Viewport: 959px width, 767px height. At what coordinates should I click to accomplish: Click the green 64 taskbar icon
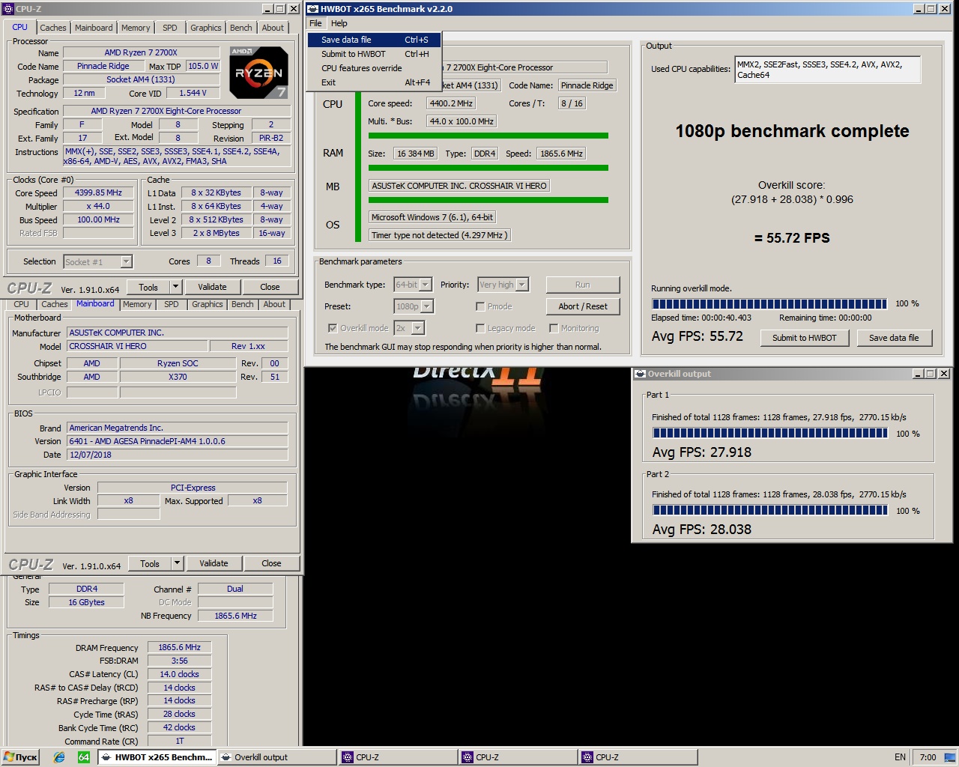coord(84,757)
